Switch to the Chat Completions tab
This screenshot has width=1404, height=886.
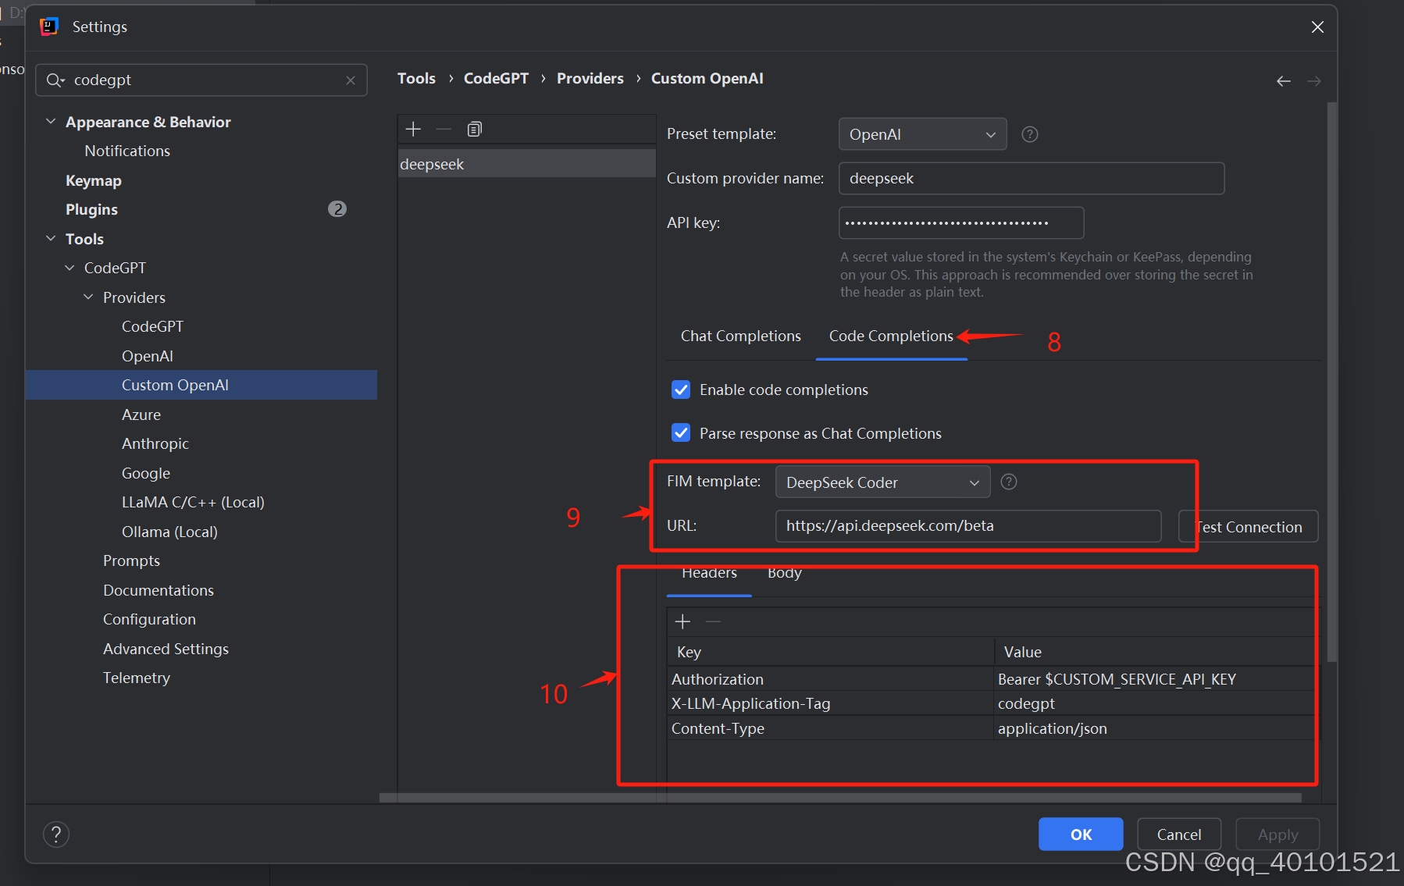point(740,336)
